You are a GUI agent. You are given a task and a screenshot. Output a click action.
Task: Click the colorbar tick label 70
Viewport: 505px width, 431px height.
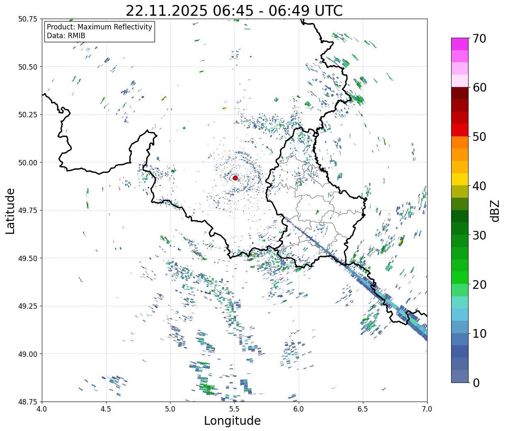coord(479,39)
